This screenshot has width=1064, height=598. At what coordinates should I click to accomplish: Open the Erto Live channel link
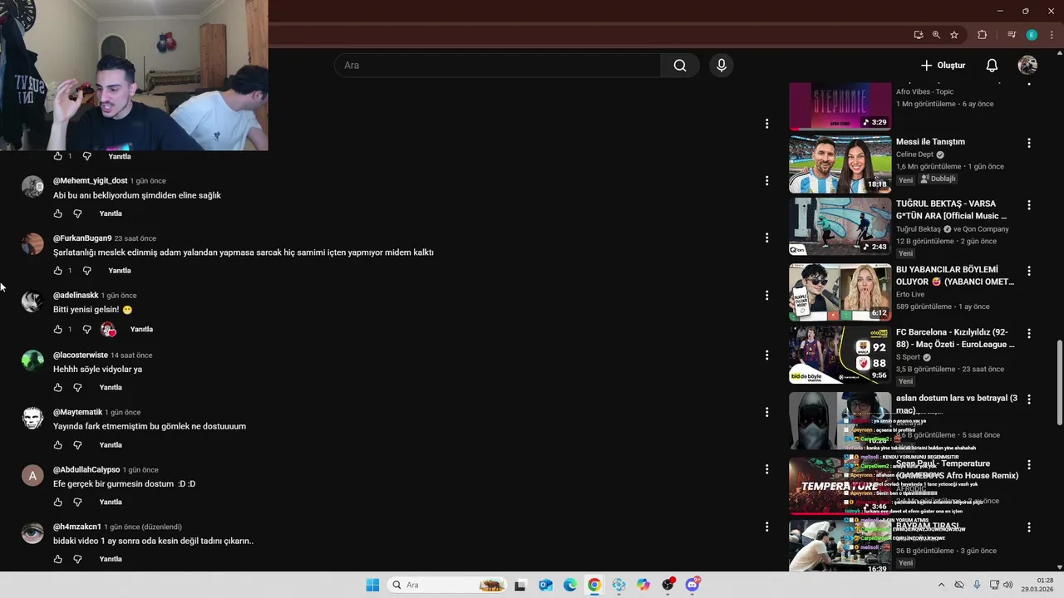point(910,294)
